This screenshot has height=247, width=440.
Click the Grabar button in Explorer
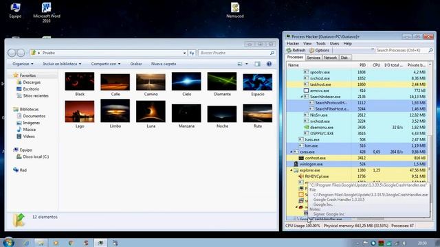pos(136,64)
